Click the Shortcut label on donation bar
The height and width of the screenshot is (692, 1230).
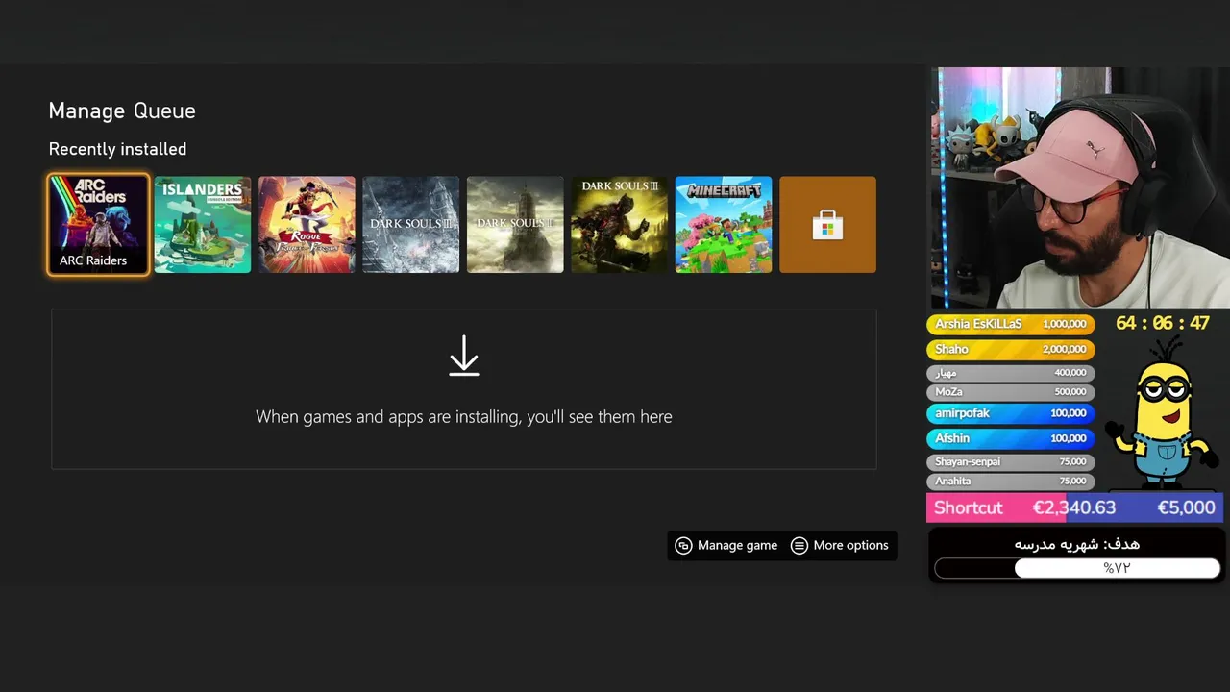tap(968, 507)
